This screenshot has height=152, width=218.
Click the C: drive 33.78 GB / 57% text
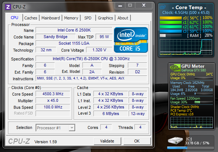click(197, 143)
